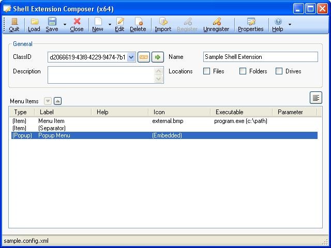
Task: Maximize the Shell Extension Composer window
Action: [x=310, y=9]
